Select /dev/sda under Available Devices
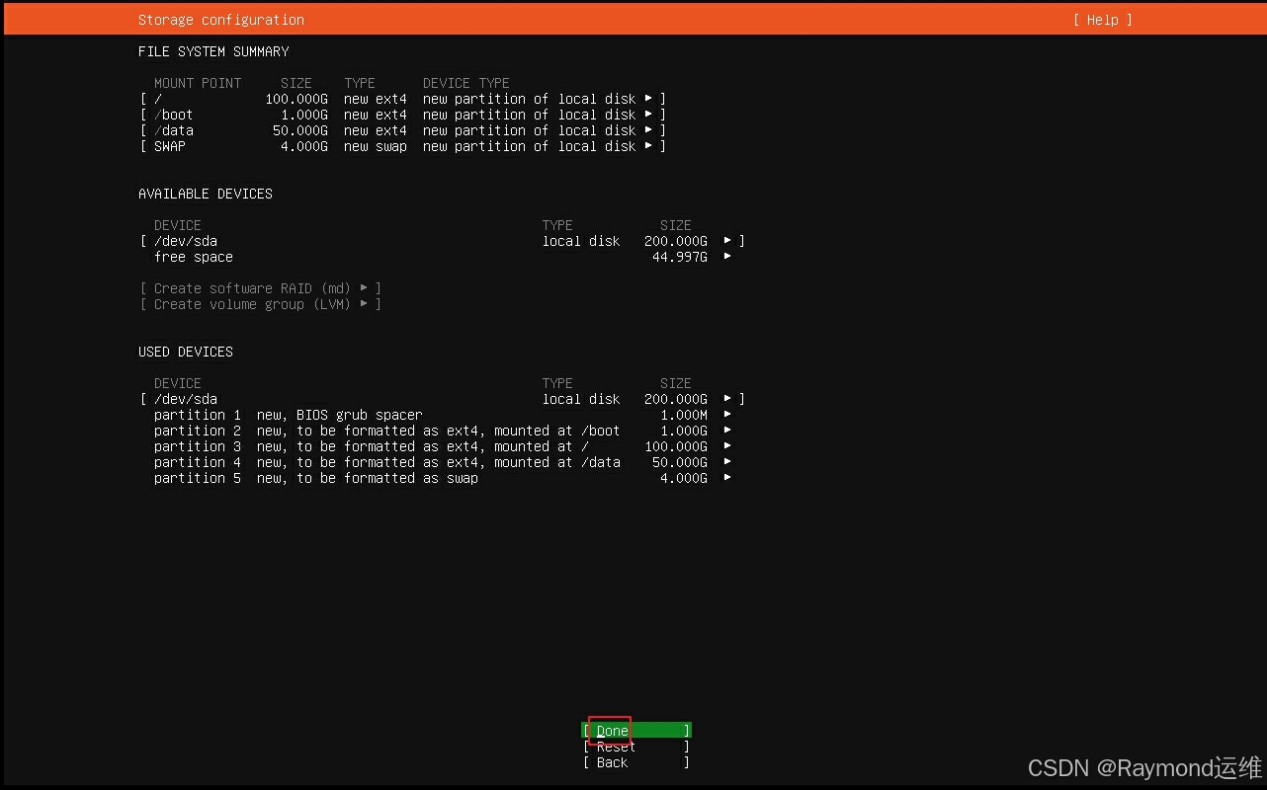The height and width of the screenshot is (790, 1267). 443,241
